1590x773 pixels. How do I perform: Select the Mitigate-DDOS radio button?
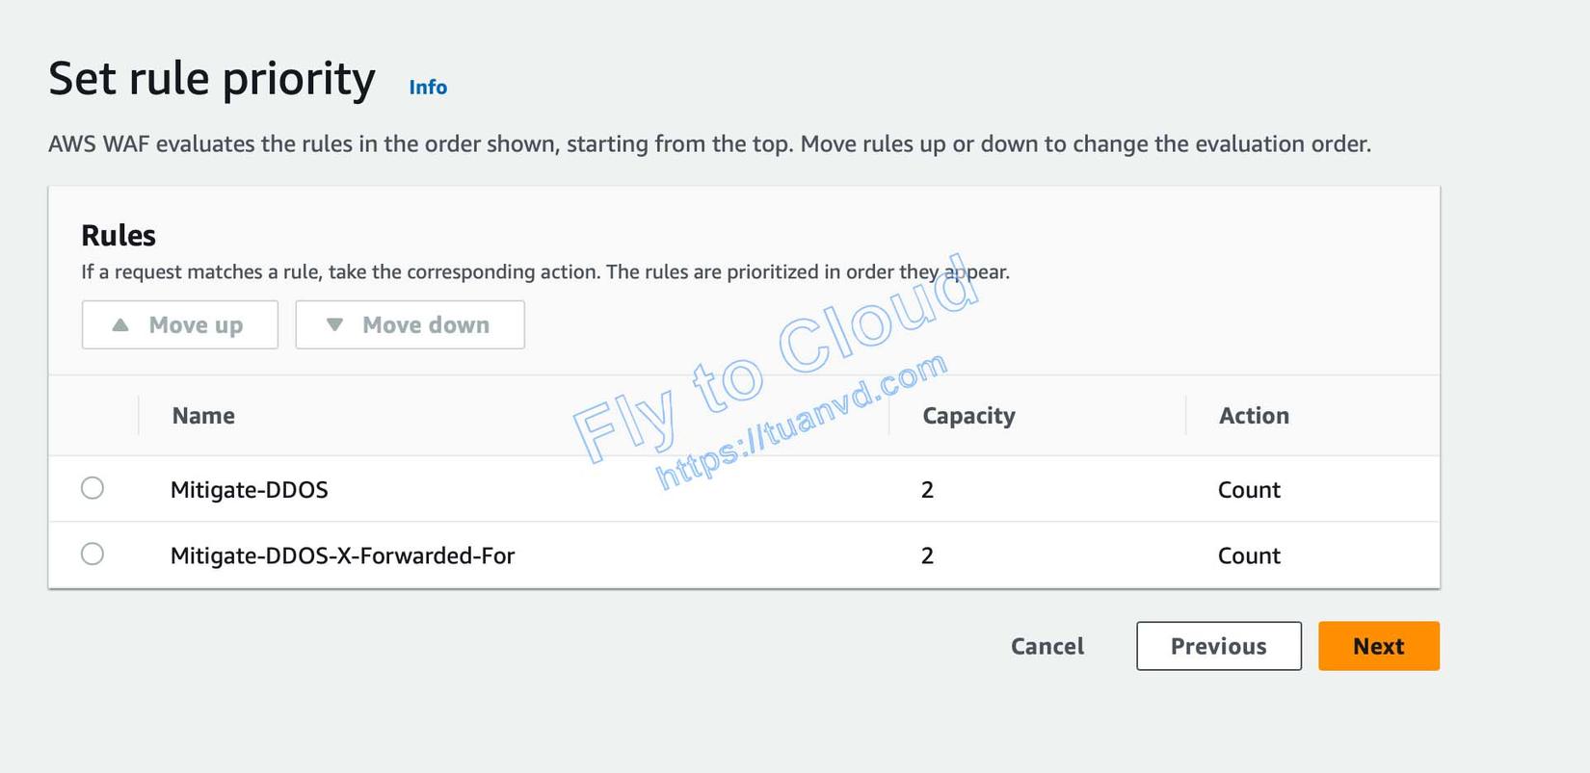93,488
